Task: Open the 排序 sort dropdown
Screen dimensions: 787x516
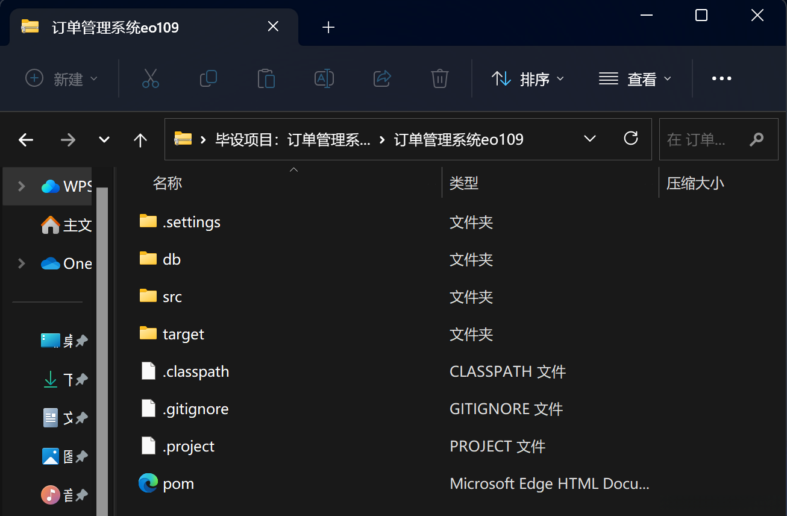Action: pos(528,79)
